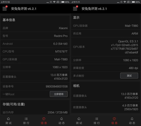Select the CPU型号 MT6797T row

[x=35, y=52]
